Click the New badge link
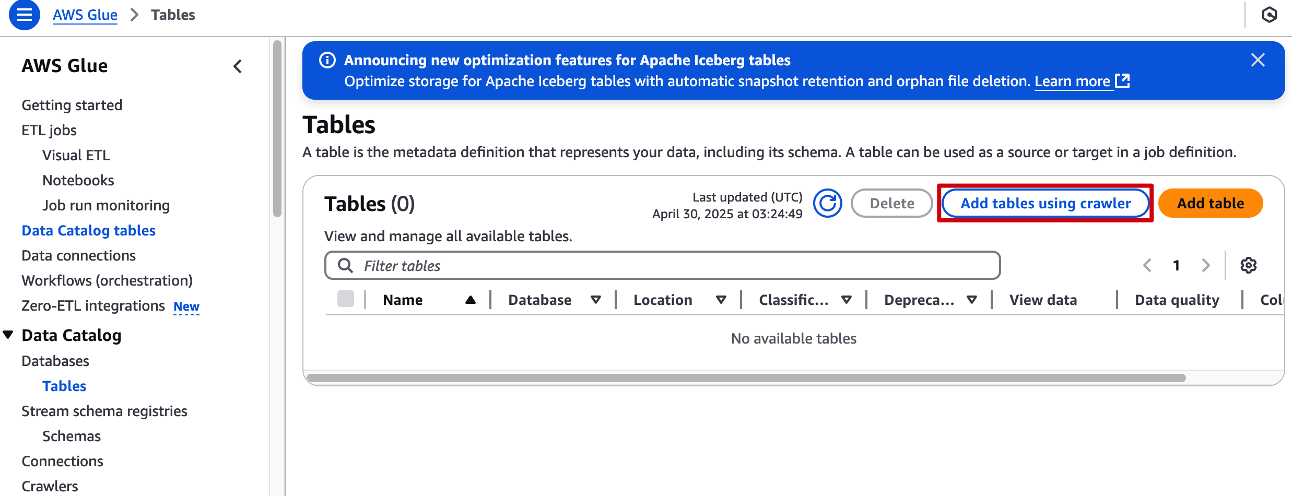 tap(186, 306)
